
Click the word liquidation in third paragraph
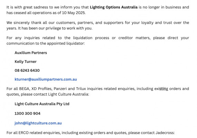click(83, 38)
